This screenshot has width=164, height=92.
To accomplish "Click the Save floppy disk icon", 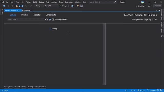I will point(19,6).
